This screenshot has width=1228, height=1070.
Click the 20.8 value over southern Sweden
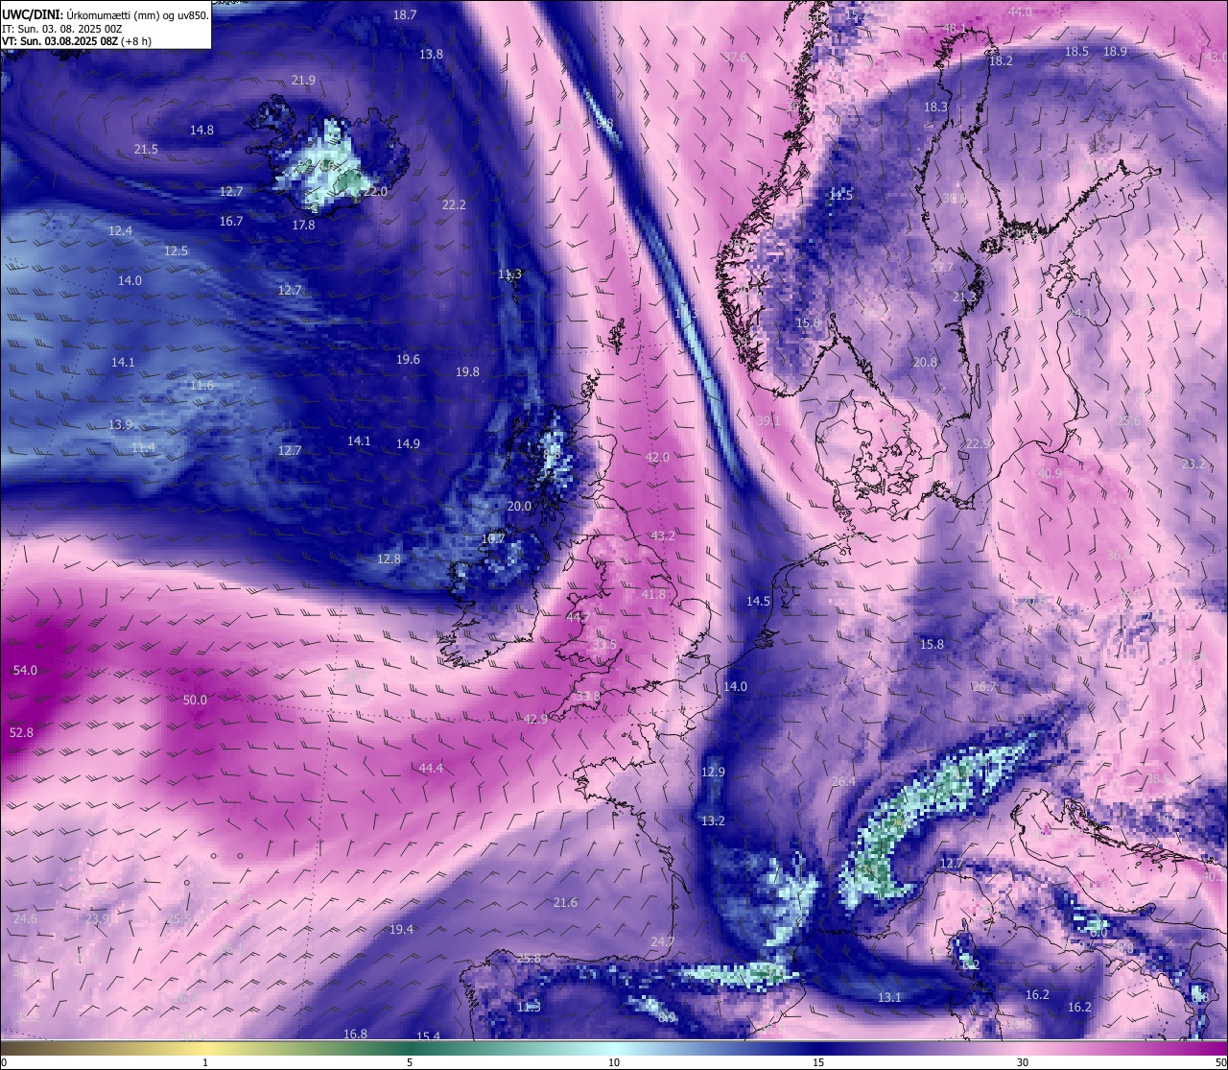click(925, 362)
